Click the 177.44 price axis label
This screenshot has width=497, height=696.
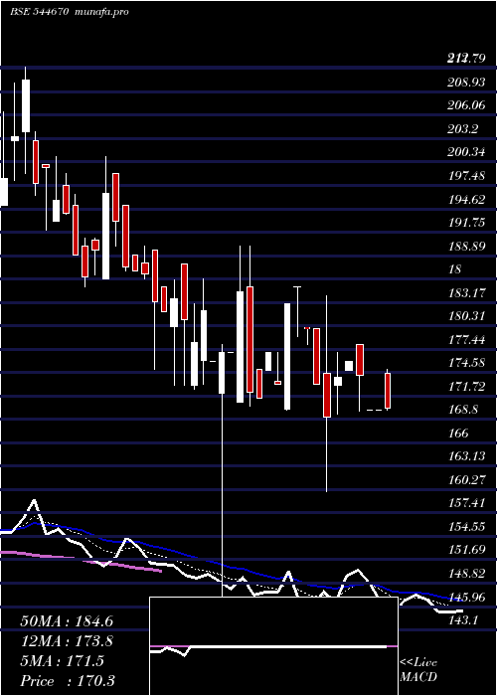466,340
